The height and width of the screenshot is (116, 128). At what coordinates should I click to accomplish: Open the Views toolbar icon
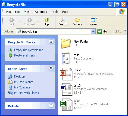coord(93,20)
